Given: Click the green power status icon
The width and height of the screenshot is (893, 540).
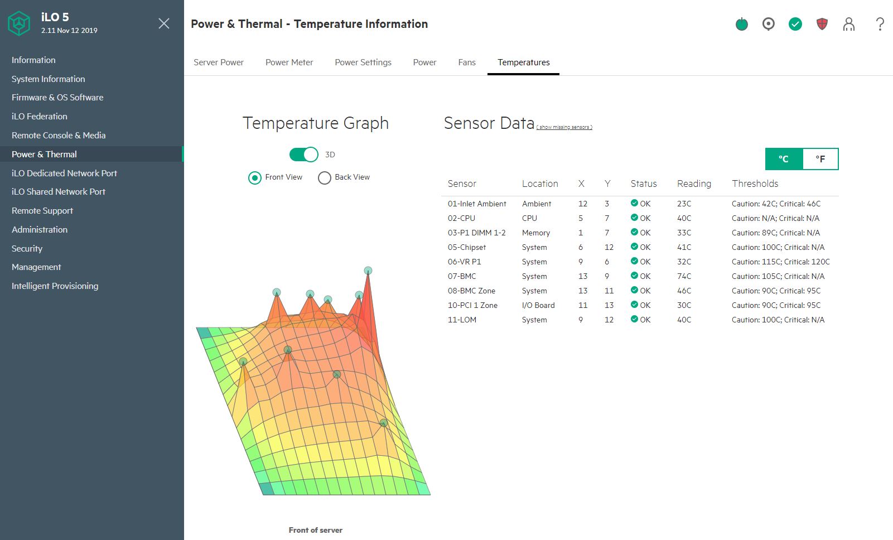Looking at the screenshot, I should click(x=741, y=24).
